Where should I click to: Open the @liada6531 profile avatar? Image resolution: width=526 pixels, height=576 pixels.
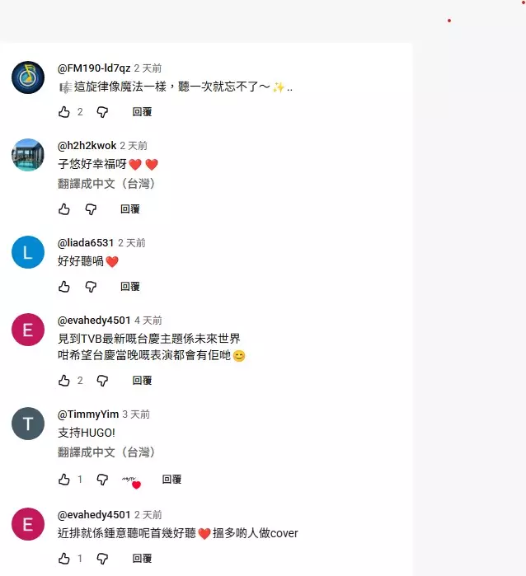tap(28, 252)
